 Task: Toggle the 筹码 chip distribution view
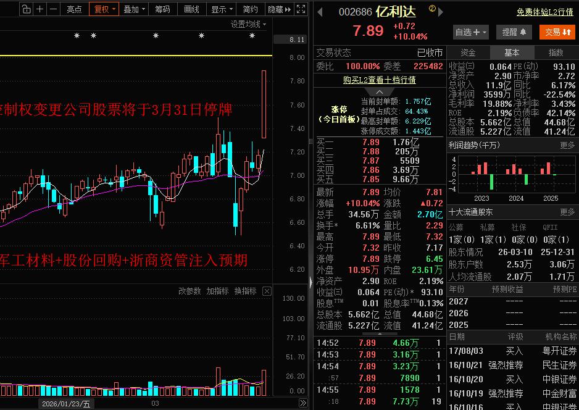(162, 9)
